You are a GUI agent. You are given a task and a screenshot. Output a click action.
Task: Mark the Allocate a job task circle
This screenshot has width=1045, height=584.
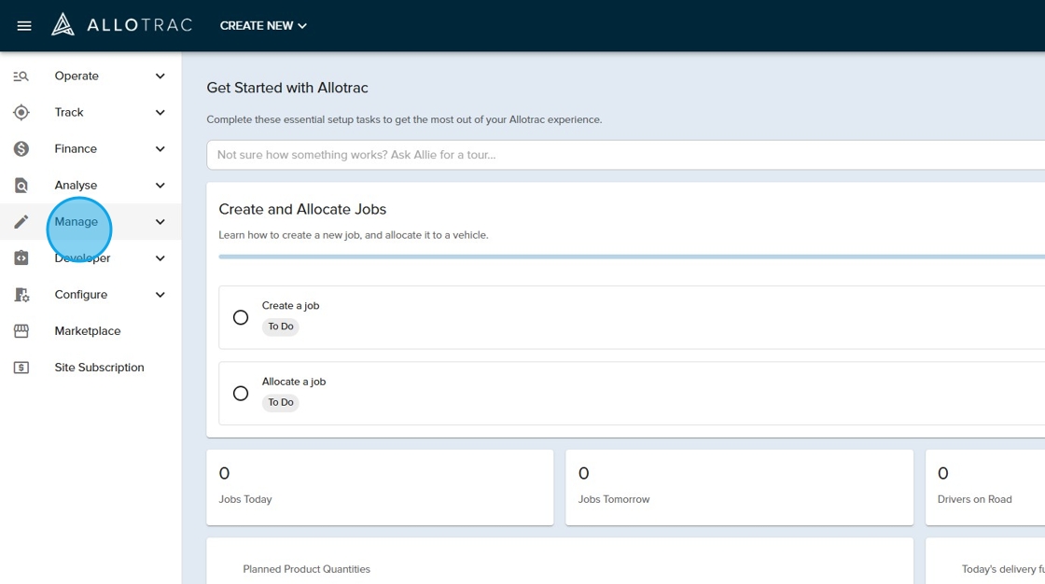click(241, 394)
